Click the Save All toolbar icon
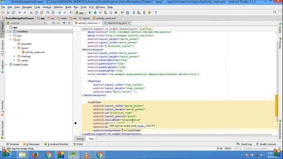 (x=8, y=13)
